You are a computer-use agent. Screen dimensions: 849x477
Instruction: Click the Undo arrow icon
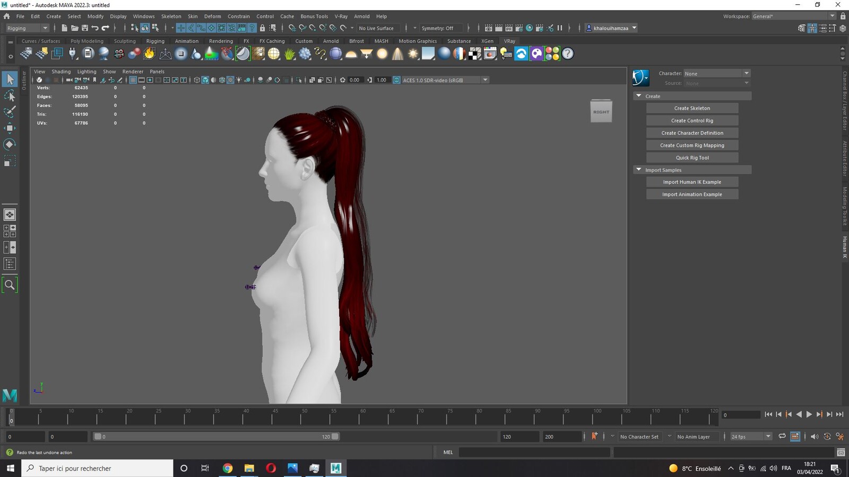[95, 28]
